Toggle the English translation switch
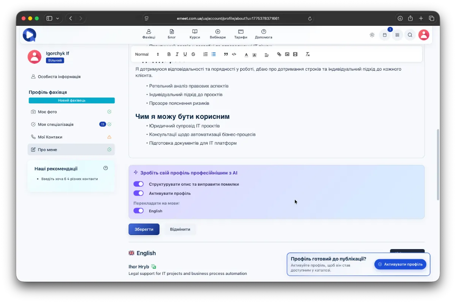Viewport: 456px width, 303px height. tap(139, 211)
